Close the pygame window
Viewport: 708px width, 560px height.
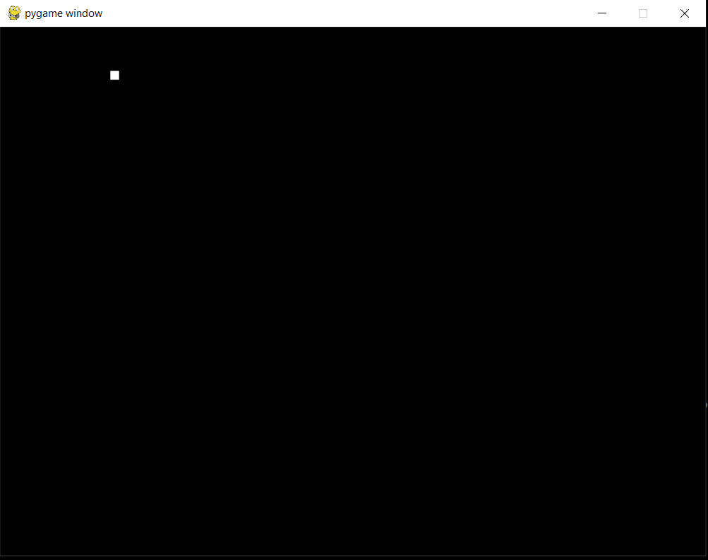pyautogui.click(x=684, y=13)
